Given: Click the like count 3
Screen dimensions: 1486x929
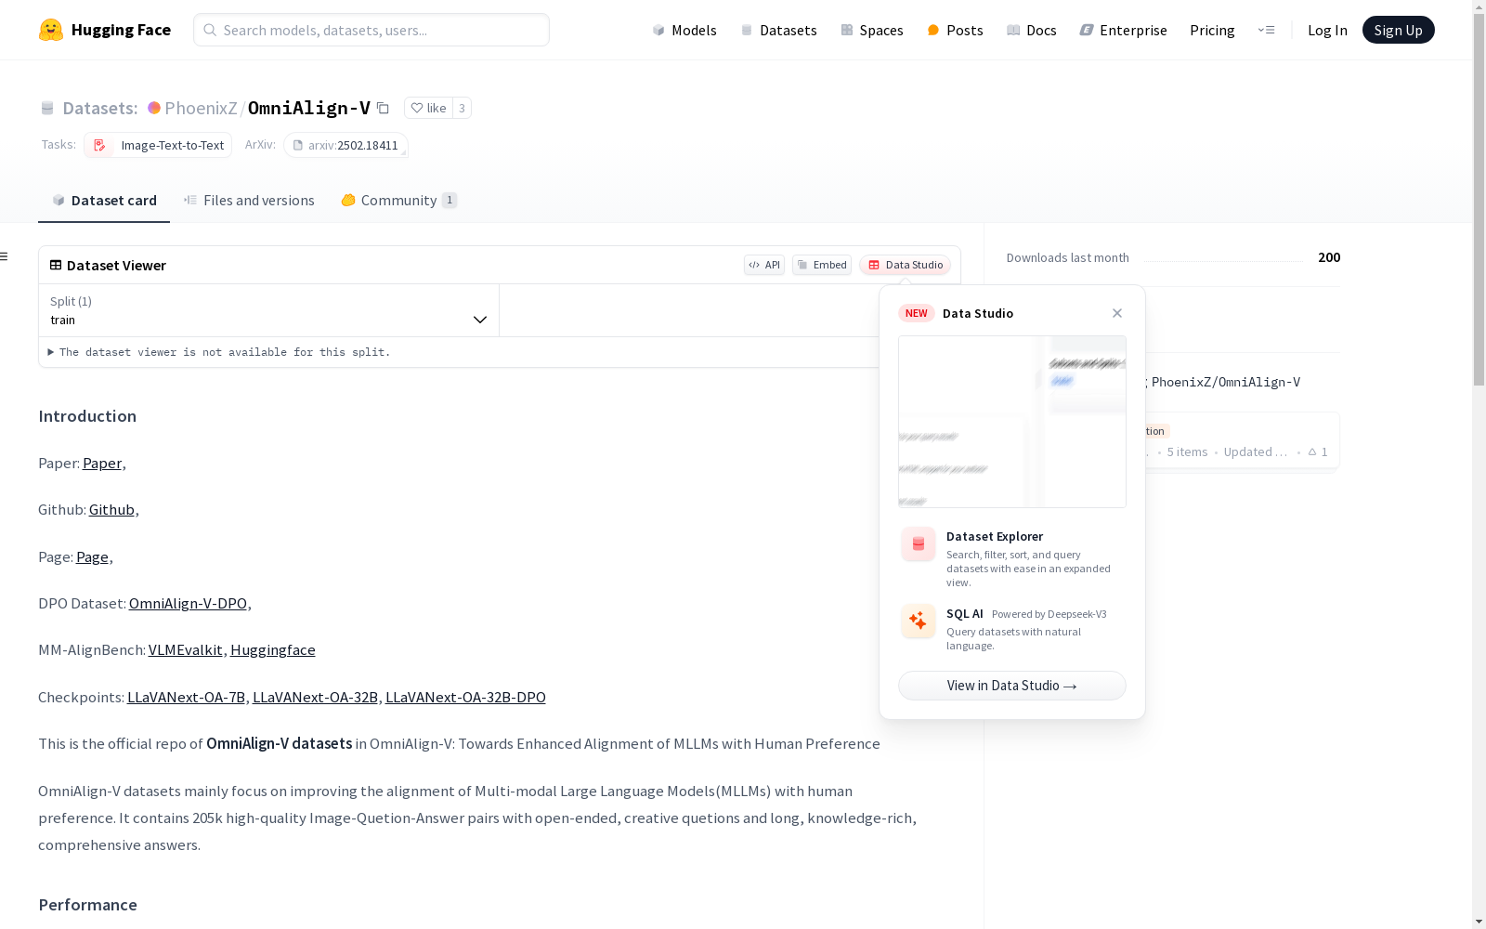Looking at the screenshot, I should pyautogui.click(x=462, y=108).
